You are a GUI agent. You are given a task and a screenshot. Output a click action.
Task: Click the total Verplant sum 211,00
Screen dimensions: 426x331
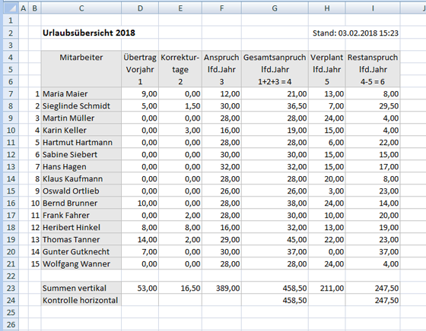(327, 288)
